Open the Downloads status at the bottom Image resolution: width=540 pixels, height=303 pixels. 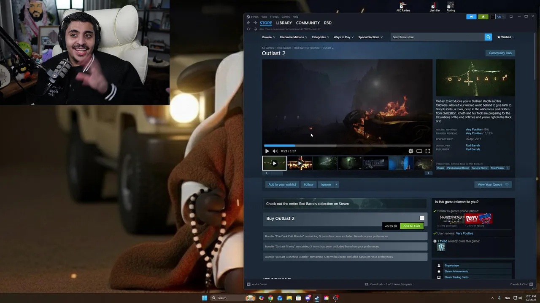pos(388,284)
